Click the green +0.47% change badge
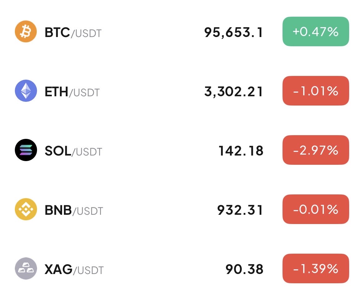 coord(316,31)
